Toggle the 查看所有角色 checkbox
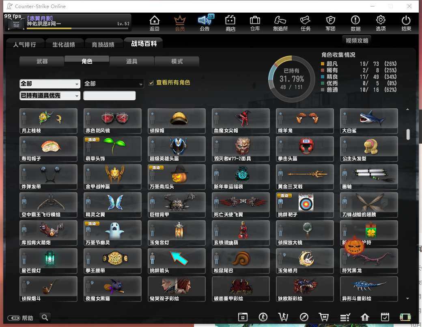Screen dimensions: 422x327 (x=151, y=83)
